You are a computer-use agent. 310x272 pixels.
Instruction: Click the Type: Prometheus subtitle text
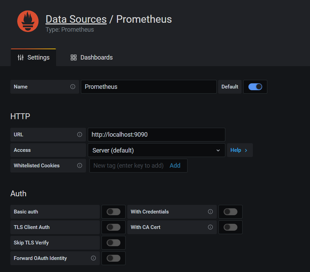click(70, 30)
